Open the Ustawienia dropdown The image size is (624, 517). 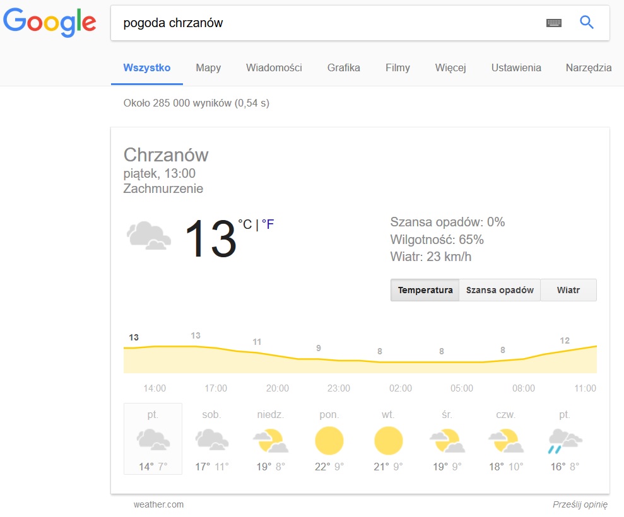tap(516, 67)
